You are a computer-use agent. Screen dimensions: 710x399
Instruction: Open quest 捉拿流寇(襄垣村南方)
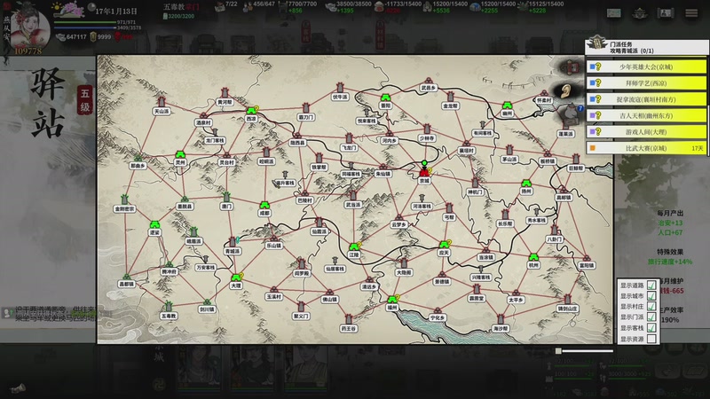[x=646, y=99]
